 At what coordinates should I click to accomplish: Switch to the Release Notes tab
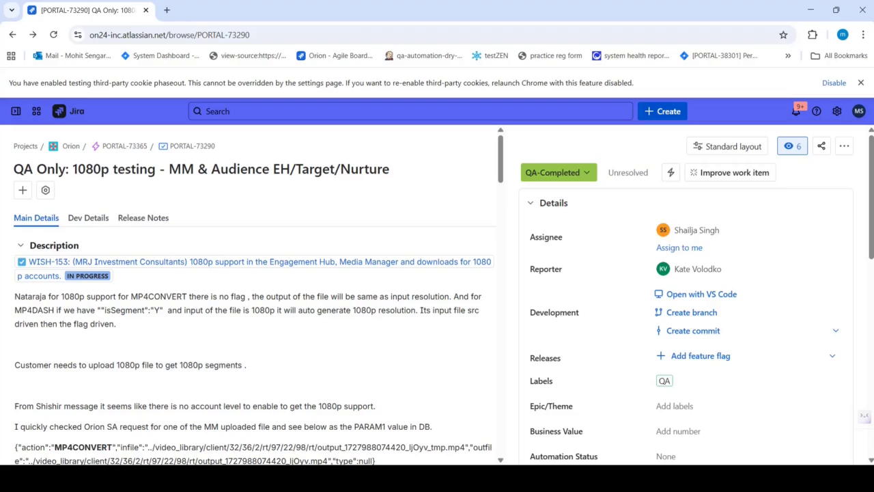click(143, 218)
